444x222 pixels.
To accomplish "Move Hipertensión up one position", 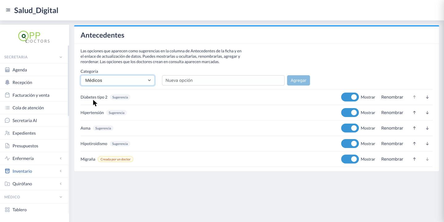I will point(414,113).
